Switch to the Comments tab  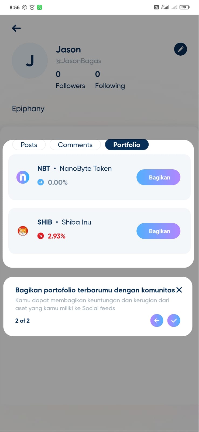pos(75,145)
